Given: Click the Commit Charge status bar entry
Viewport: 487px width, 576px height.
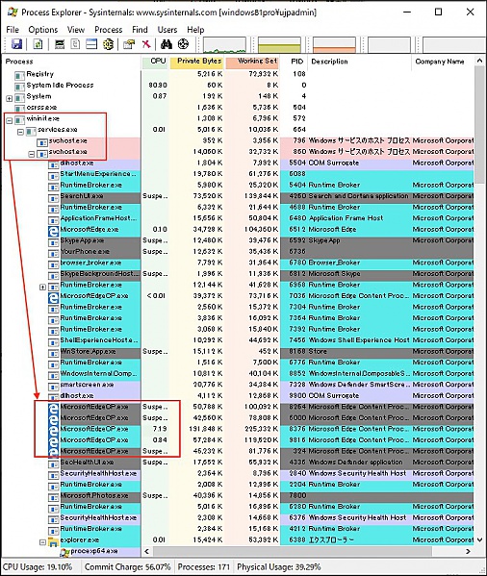Looking at the screenshot, I should tap(128, 566).
